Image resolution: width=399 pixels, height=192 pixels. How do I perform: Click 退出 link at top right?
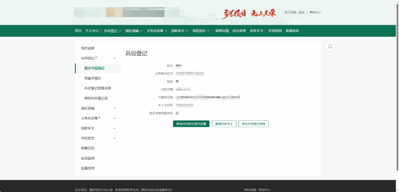click(301, 13)
